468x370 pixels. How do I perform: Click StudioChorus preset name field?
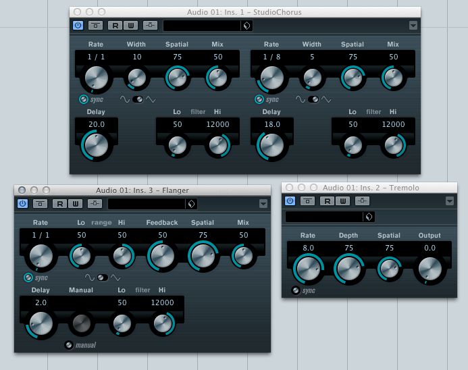pyautogui.click(x=202, y=26)
